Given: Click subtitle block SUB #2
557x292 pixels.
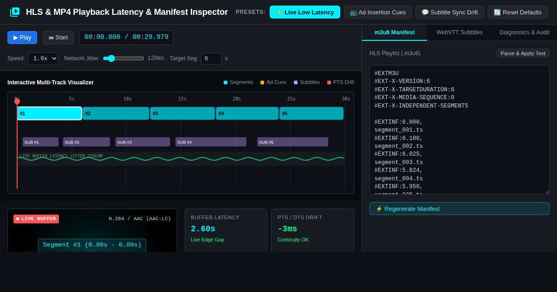Looking at the screenshot, I should coord(86,142).
